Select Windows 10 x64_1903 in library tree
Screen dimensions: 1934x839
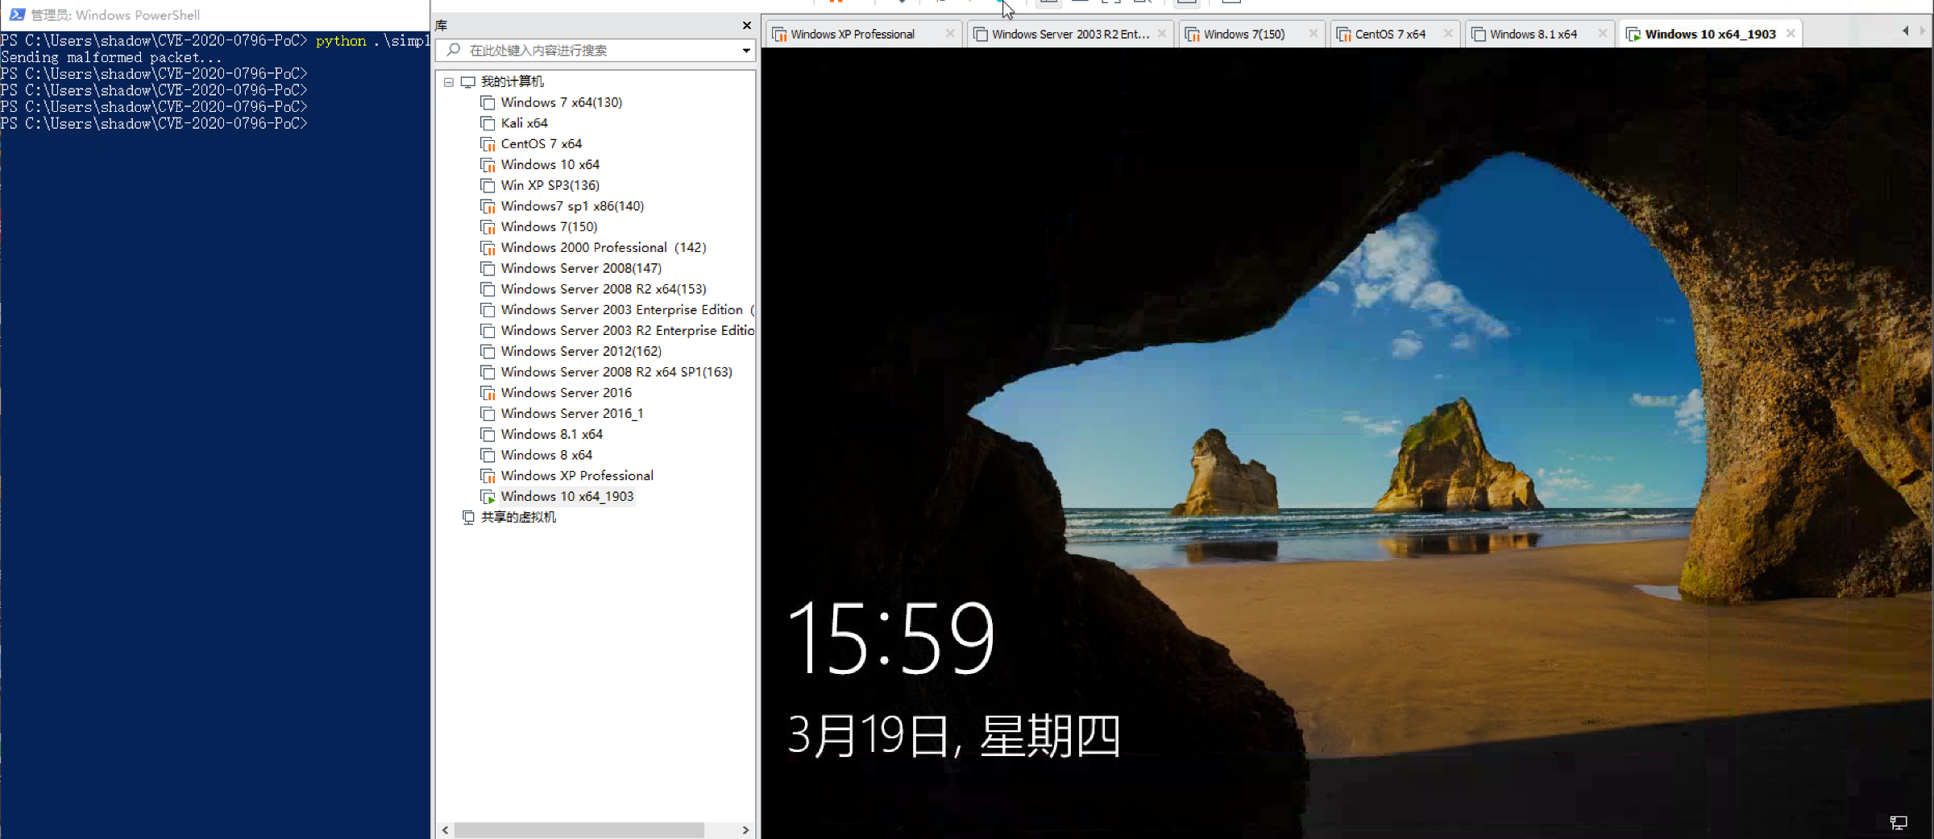[x=567, y=497]
